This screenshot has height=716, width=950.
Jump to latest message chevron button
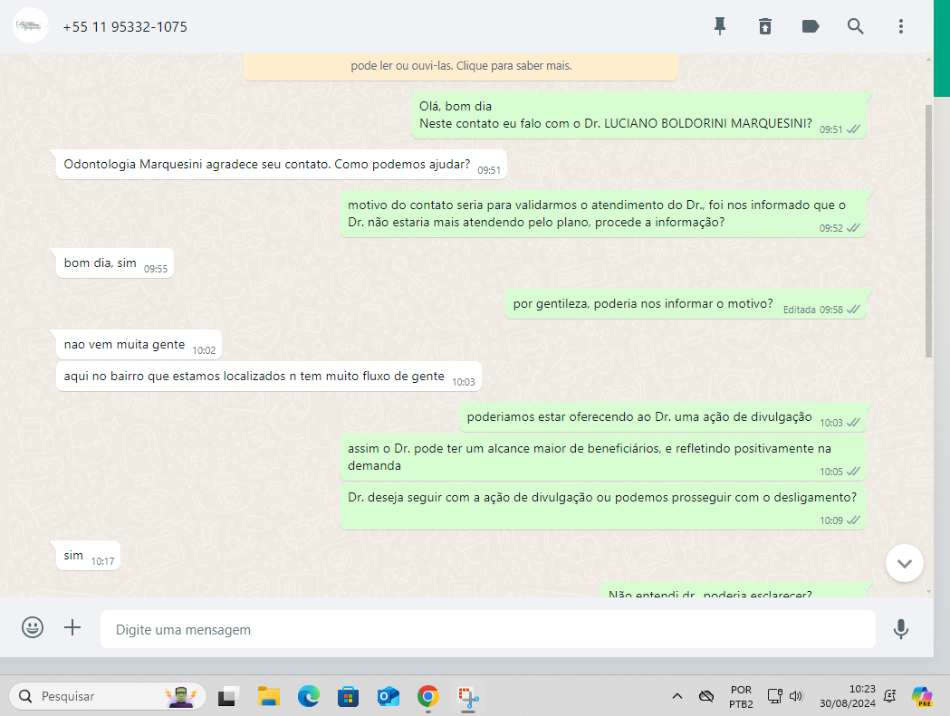point(905,563)
